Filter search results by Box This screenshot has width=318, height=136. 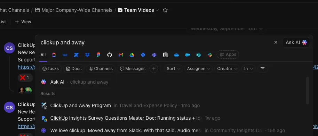pyautogui.click(x=65, y=55)
